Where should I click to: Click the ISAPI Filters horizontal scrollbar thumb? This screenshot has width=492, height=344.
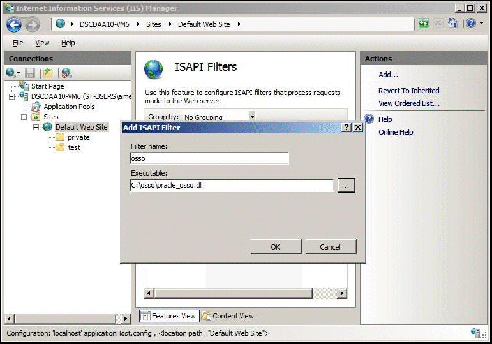[233, 293]
